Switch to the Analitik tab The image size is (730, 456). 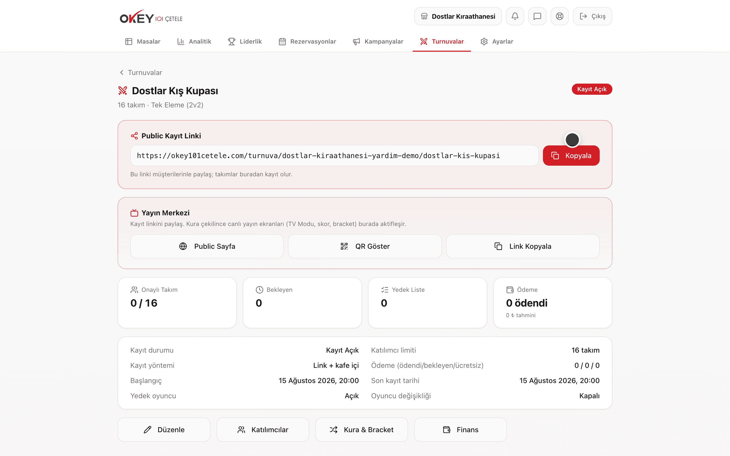(194, 41)
